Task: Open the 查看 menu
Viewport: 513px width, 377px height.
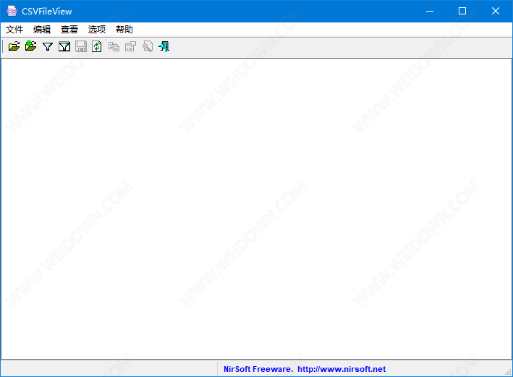Action: pos(69,30)
